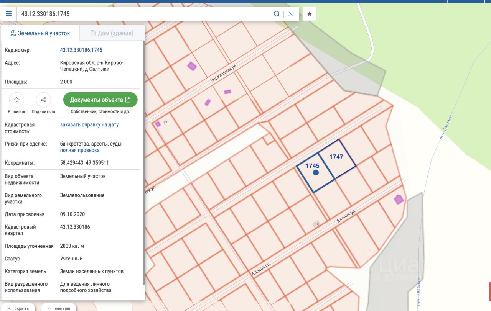The width and height of the screenshot is (491, 311).
Task: Open the hamburger menu
Action: [8, 14]
